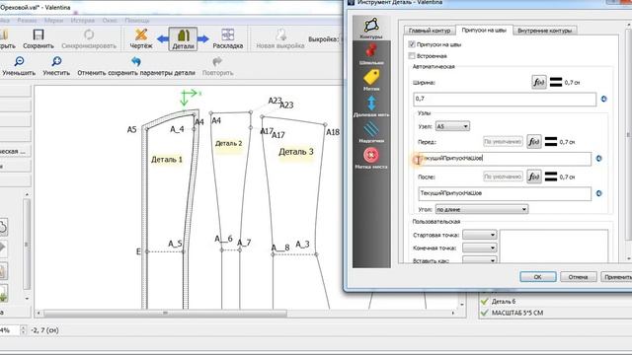
Task: Click the greyed Повторить redo icon
Action: pyautogui.click(x=217, y=61)
